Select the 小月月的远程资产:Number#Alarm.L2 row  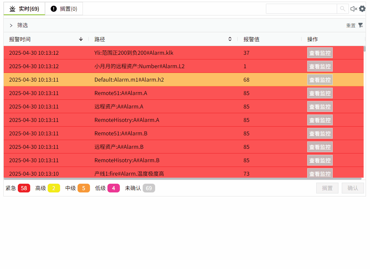139,66
